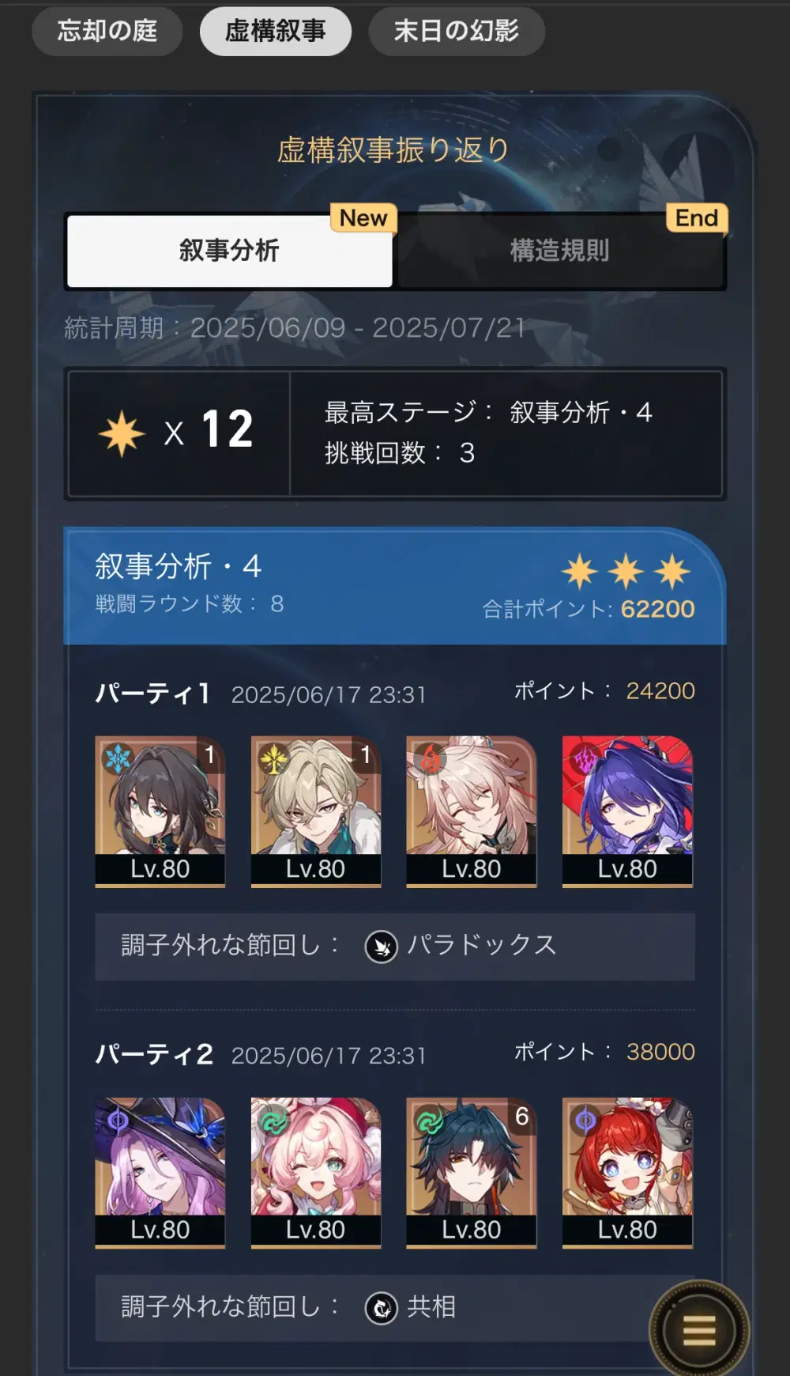The height and width of the screenshot is (1376, 790).
Task: Open the 末日の幻影 tab
Action: (x=457, y=32)
